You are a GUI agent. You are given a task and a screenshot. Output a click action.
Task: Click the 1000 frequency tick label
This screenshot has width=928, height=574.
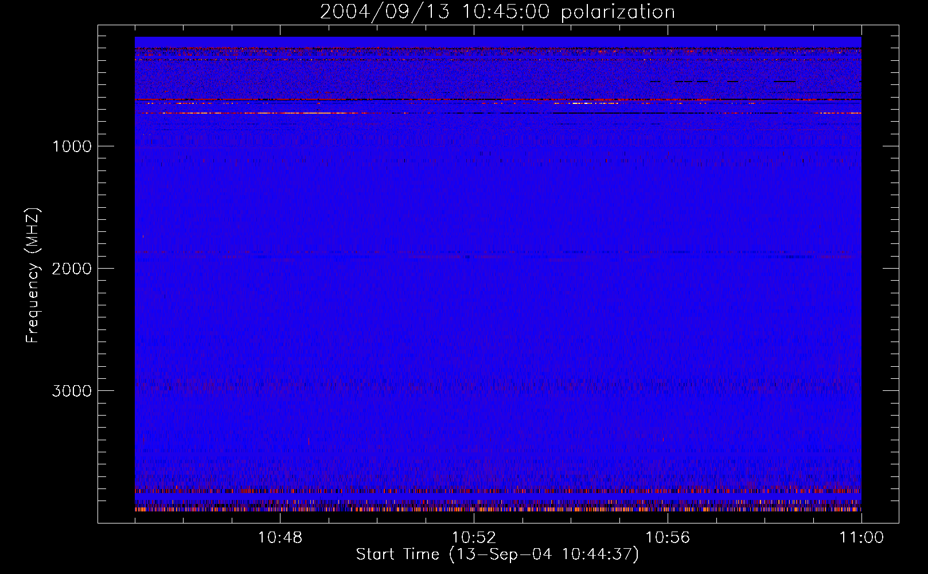72,146
